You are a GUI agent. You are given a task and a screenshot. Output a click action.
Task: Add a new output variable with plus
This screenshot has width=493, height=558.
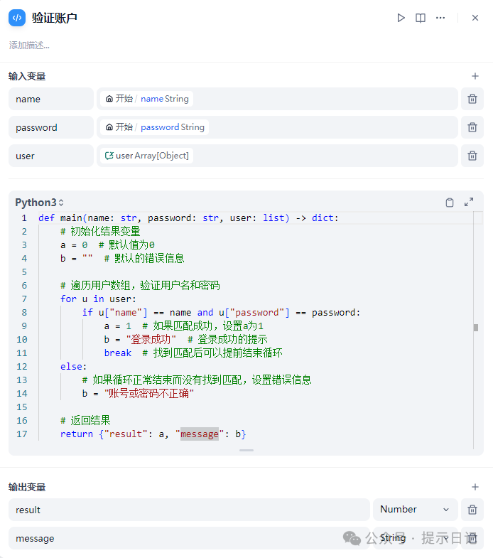coord(475,487)
